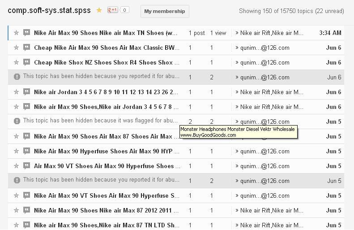
Task: Star the Nike Air Max 90 Hyperfuse Shoes topic
Action: click(x=17, y=151)
